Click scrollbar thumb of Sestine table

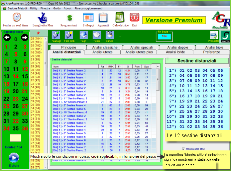(x=158, y=79)
